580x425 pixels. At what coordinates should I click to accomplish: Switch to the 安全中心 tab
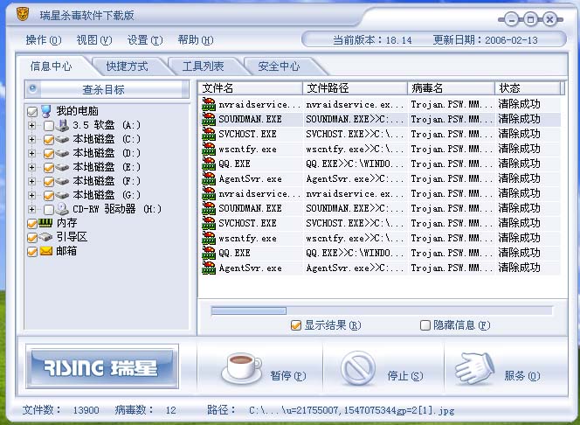pos(279,66)
